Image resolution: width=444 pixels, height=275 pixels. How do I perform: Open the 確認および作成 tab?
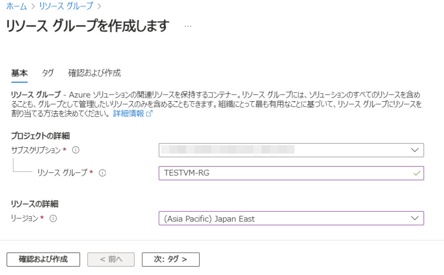tap(94, 73)
